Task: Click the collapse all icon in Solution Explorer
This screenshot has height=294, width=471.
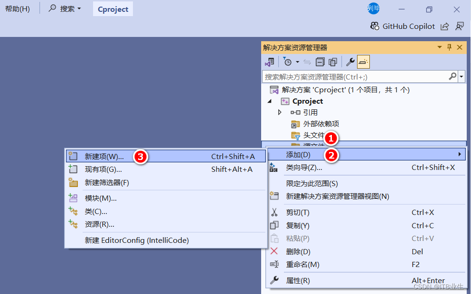Action: [320, 62]
